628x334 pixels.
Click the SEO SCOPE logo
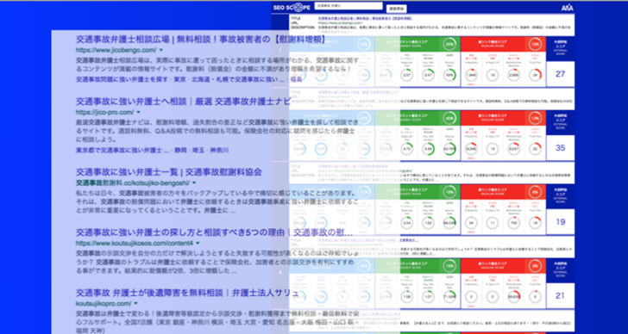292,8
